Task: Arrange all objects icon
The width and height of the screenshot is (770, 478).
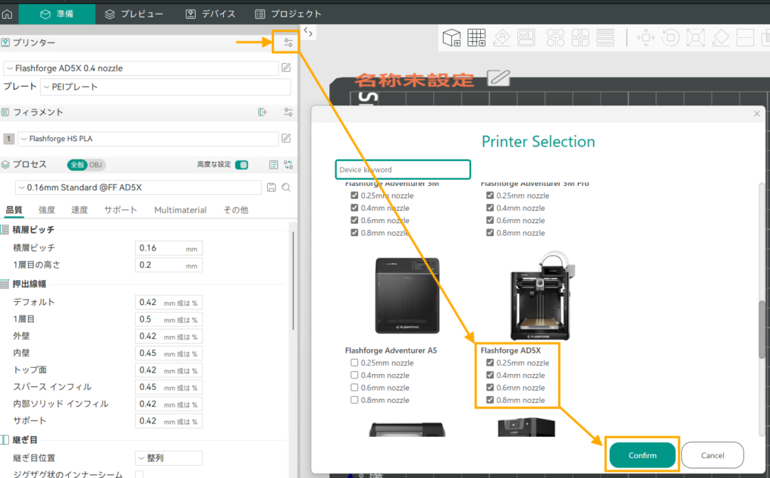Action: [x=526, y=37]
